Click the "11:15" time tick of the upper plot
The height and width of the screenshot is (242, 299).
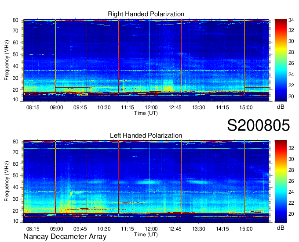click(x=128, y=107)
